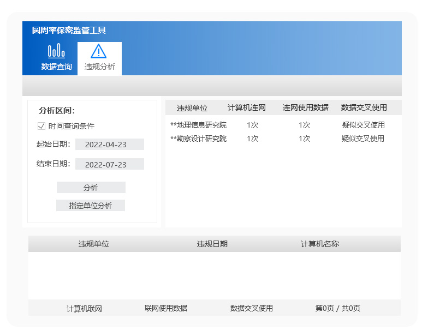Viewport: 428px width, 336px height.
Task: Switch to the 数据查询 tab label
Action: tap(57, 67)
